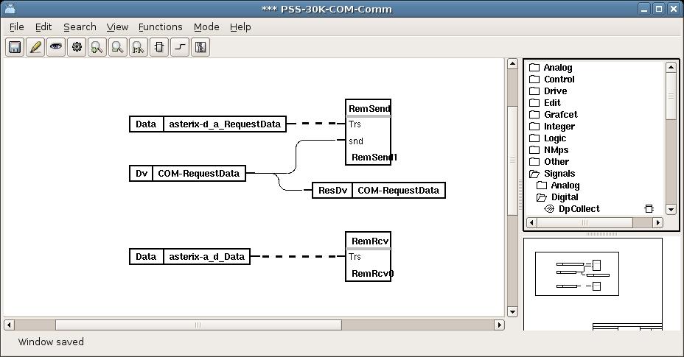Click the RemSend1 instance name label
The height and width of the screenshot is (357, 684).
pyautogui.click(x=374, y=158)
